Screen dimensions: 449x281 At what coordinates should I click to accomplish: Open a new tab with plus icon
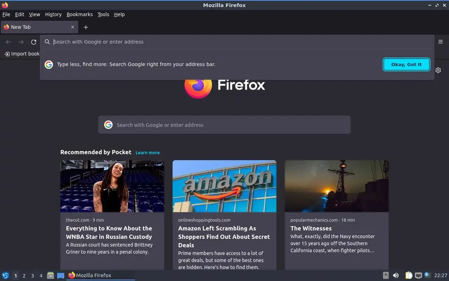coord(86,27)
